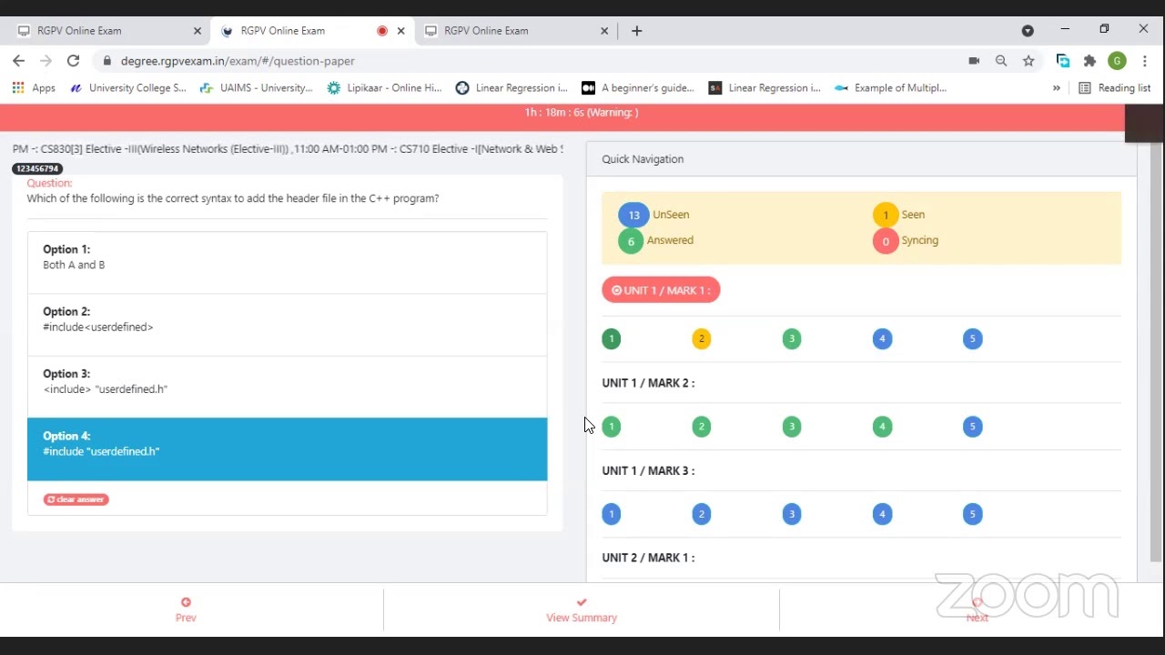Jump to Unit 1 Mark 1 question 4
Image resolution: width=1165 pixels, height=655 pixels.
pyautogui.click(x=882, y=339)
